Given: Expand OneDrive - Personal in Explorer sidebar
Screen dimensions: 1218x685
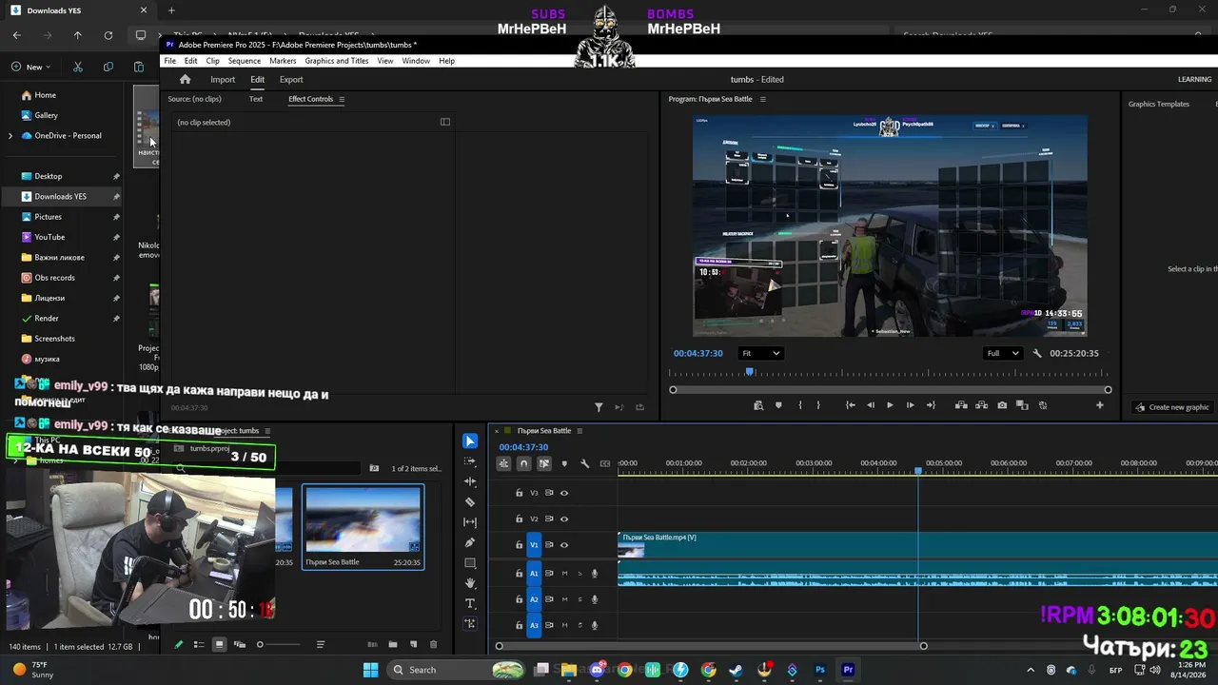Looking at the screenshot, I should [10, 136].
